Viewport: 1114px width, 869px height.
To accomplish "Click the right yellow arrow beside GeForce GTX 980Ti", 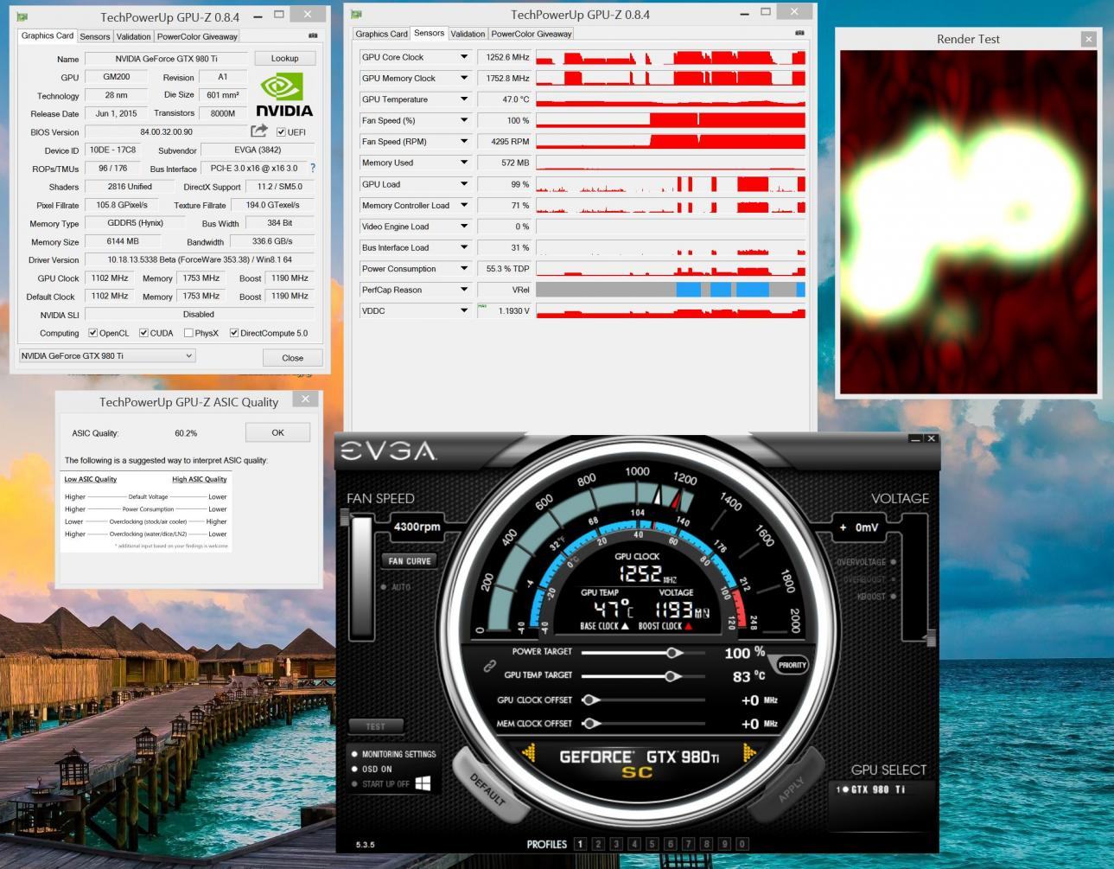I will click(x=748, y=753).
